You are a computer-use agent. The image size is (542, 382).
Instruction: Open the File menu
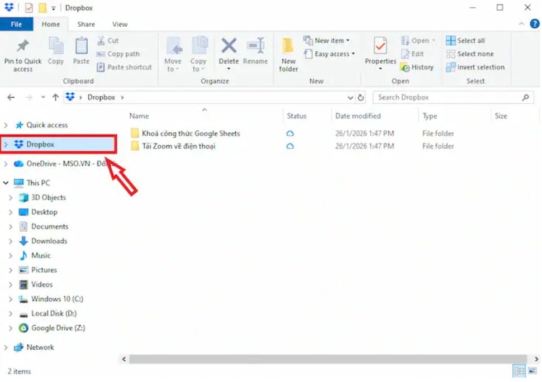pos(16,25)
